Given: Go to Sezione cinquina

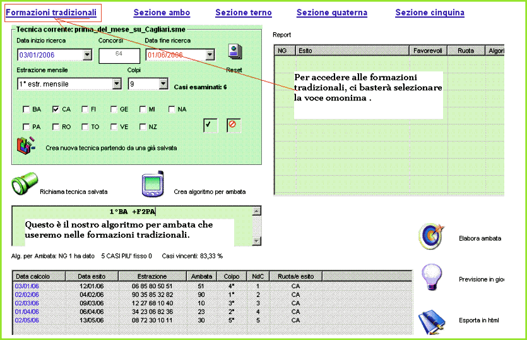Looking at the screenshot, I should click(x=429, y=13).
